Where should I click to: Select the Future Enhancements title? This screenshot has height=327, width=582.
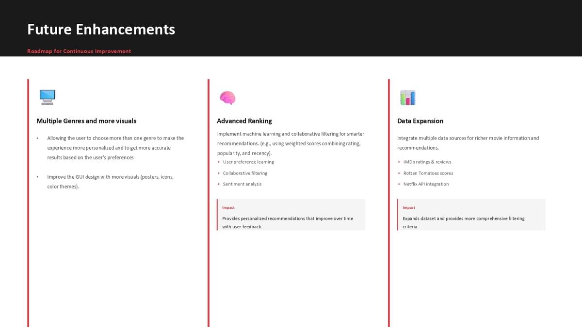point(101,30)
